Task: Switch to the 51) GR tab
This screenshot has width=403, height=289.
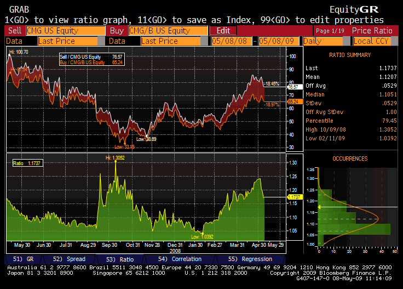Action: (x=24, y=259)
